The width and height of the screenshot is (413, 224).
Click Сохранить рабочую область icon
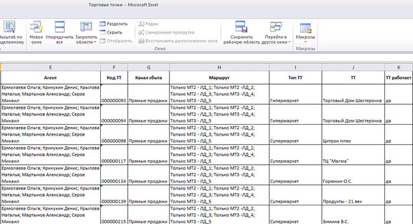(x=241, y=27)
